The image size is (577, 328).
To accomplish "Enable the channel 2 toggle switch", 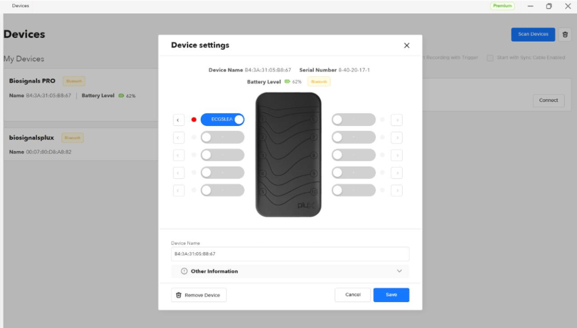I will click(222, 137).
